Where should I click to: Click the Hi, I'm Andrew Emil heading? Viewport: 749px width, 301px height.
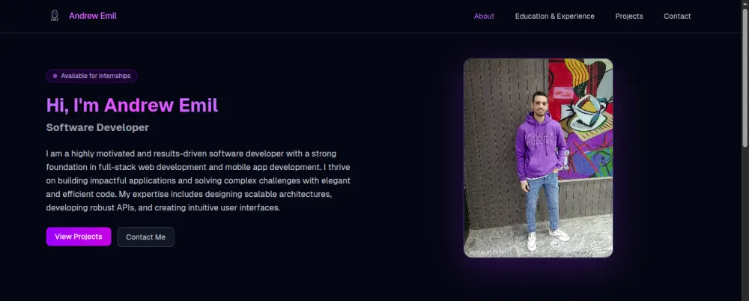pyautogui.click(x=133, y=105)
